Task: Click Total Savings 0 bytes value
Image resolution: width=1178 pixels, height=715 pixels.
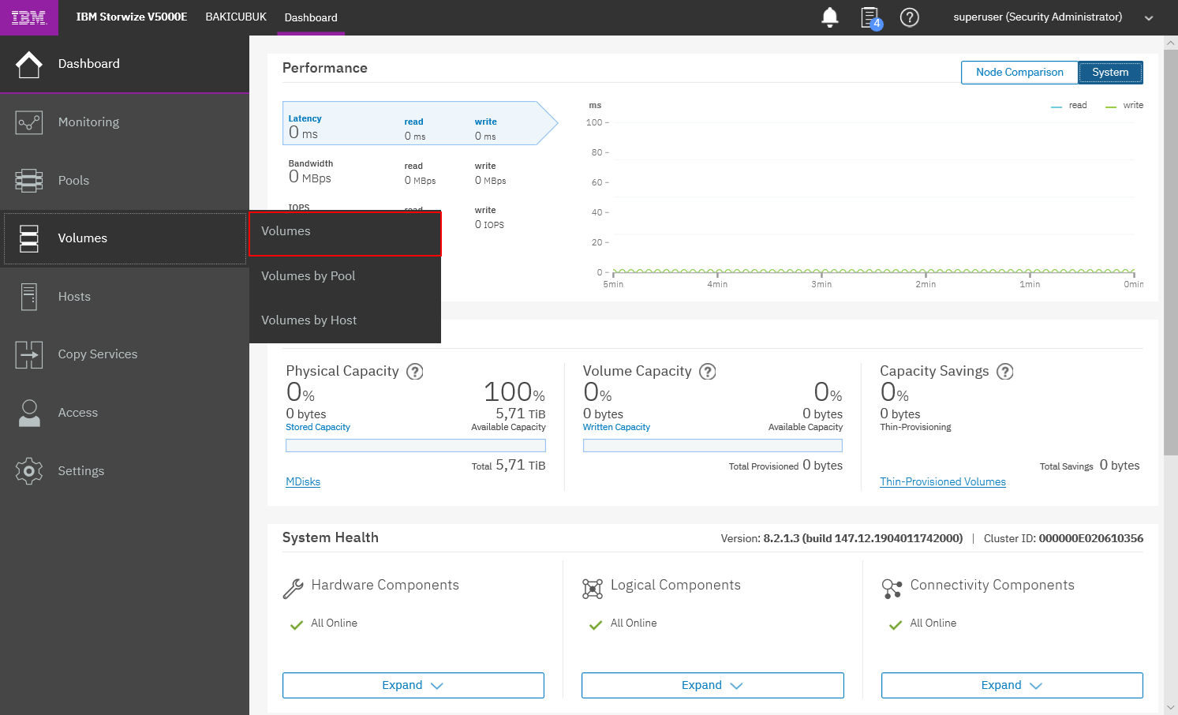Action: (1090, 466)
